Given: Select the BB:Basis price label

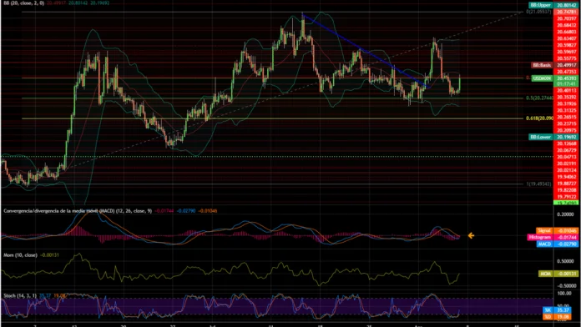Looking at the screenshot, I should (542, 65).
